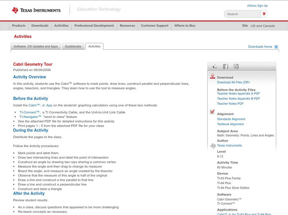Viewport: 288px width, 215px height.
Task: Click the red Activities page heading
Action: (23, 37)
